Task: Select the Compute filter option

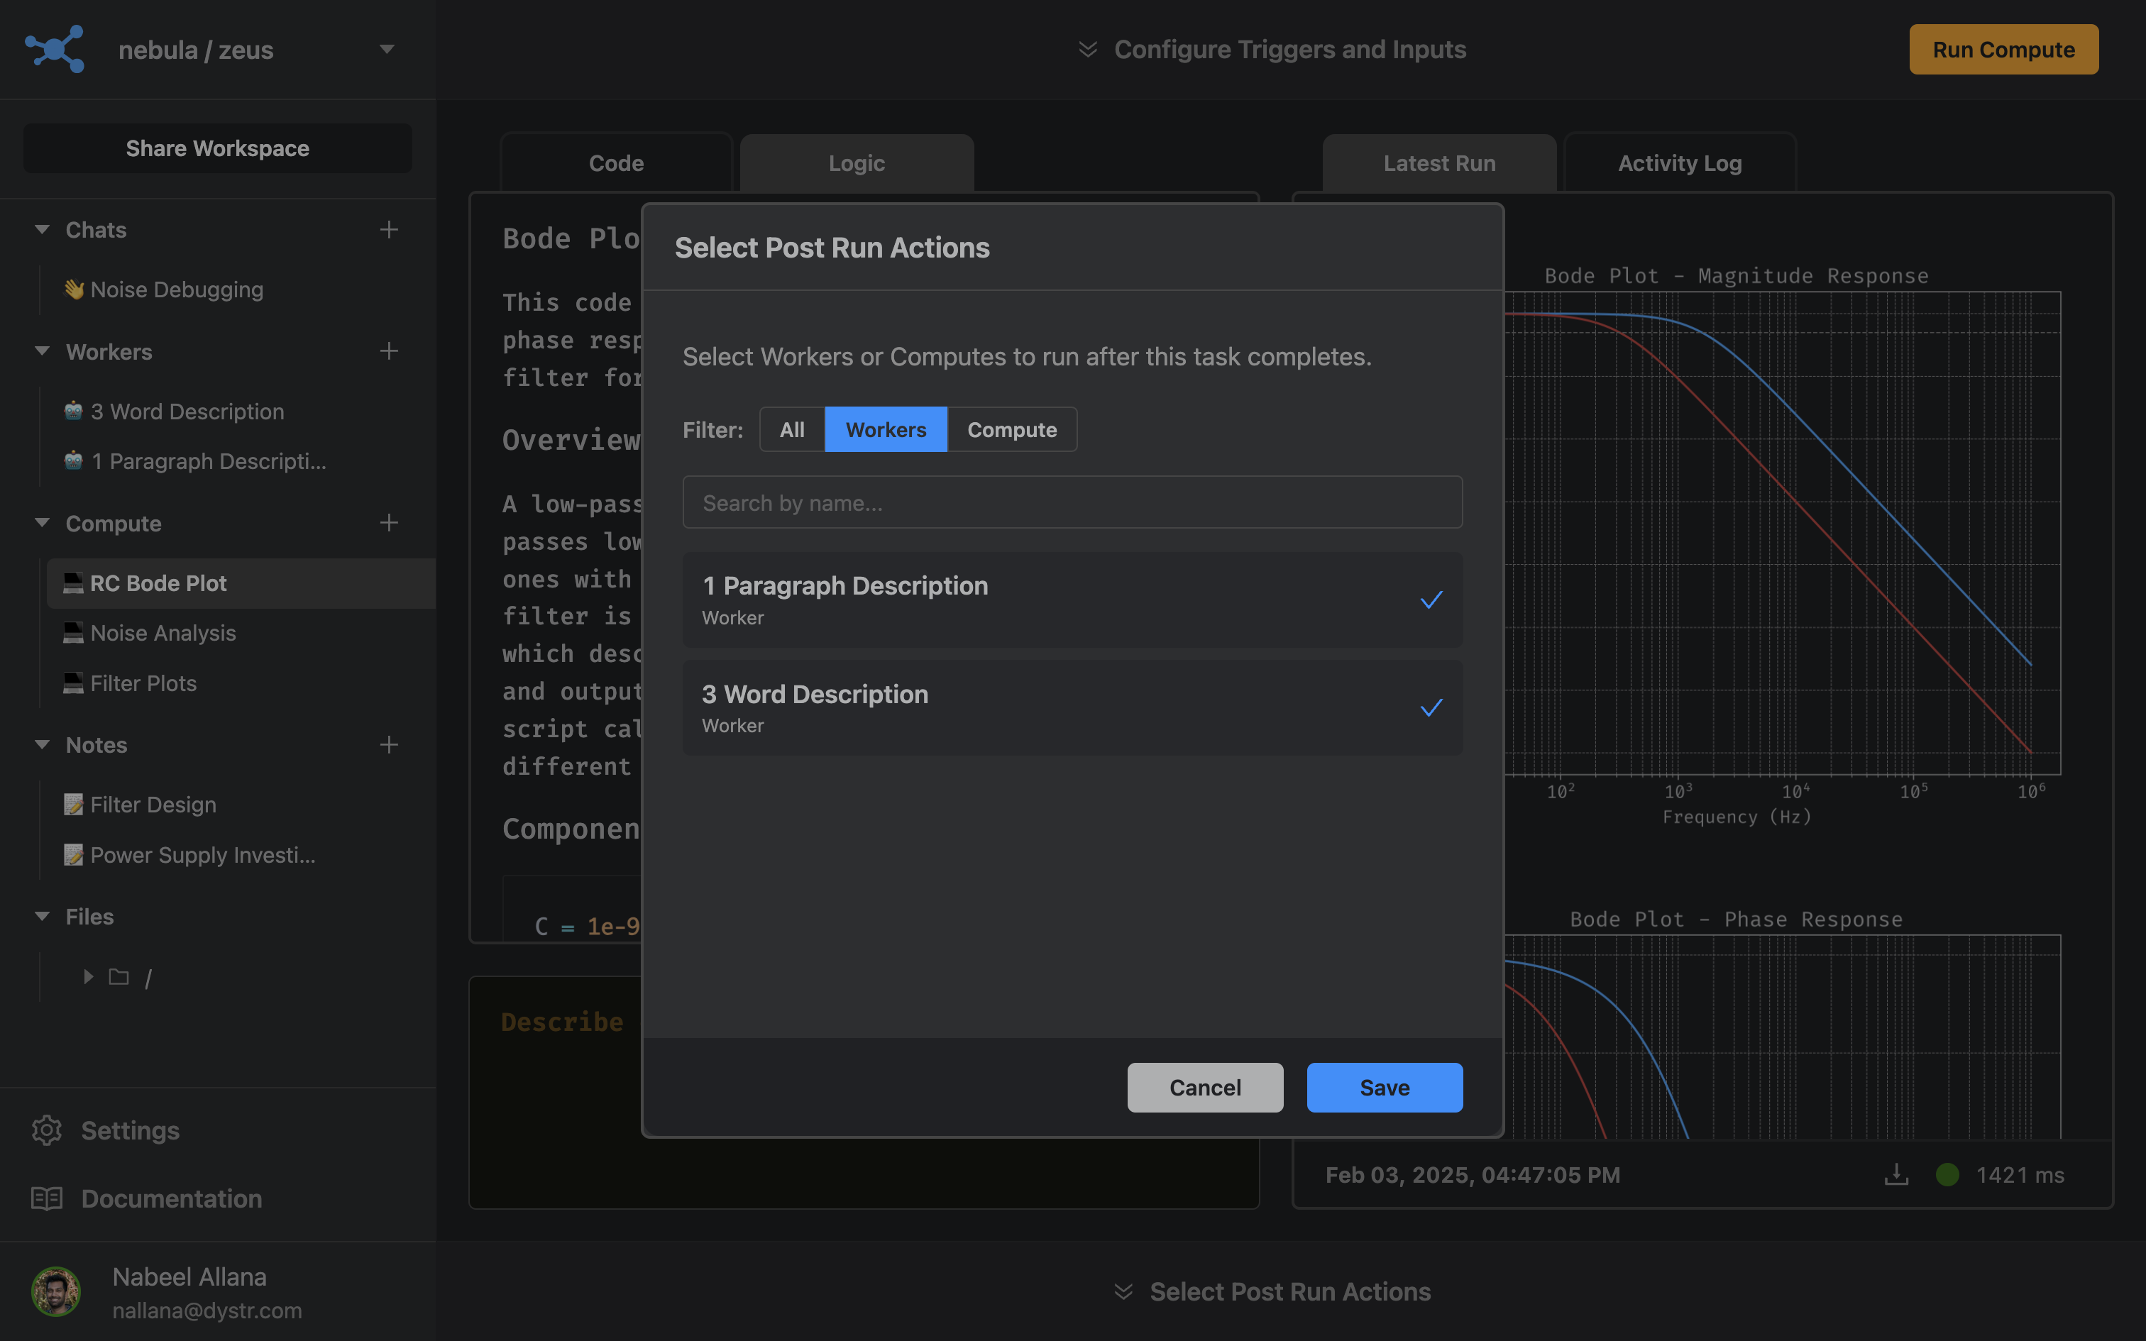Action: [1011, 430]
